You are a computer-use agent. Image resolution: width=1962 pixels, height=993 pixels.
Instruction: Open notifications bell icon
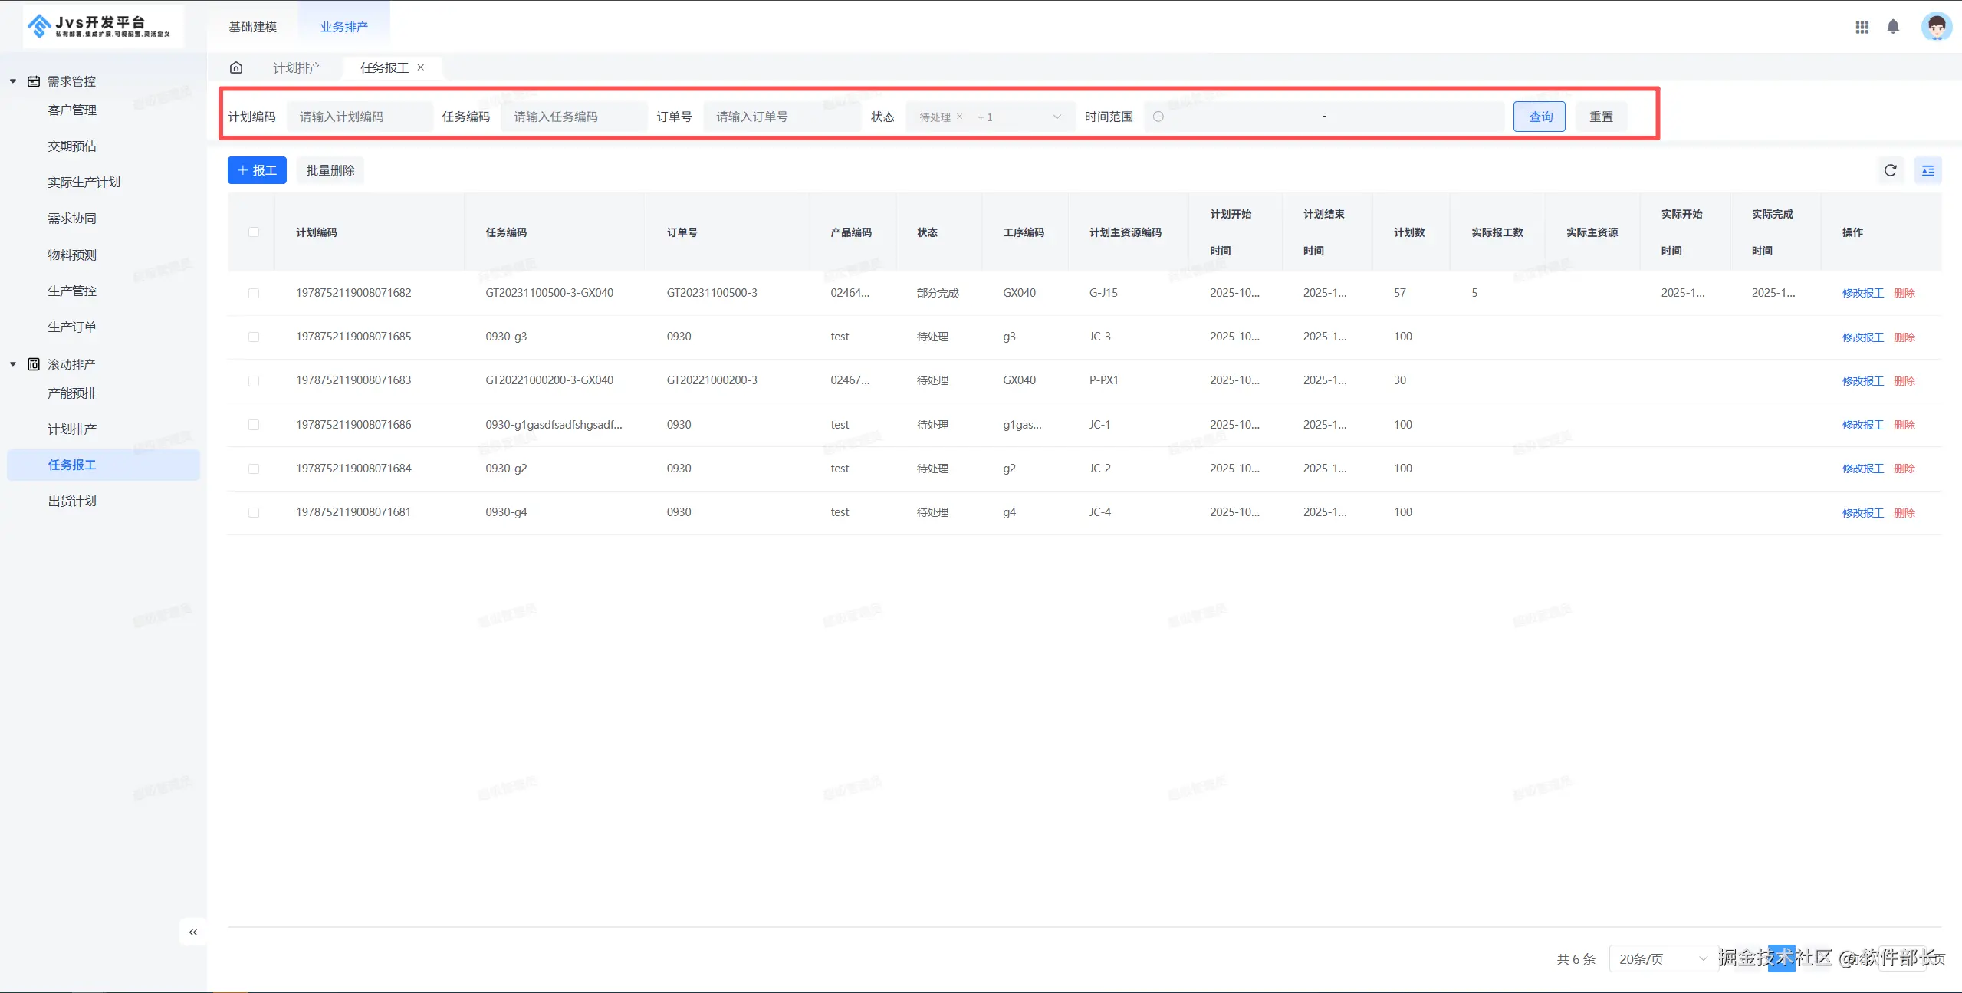click(1893, 27)
